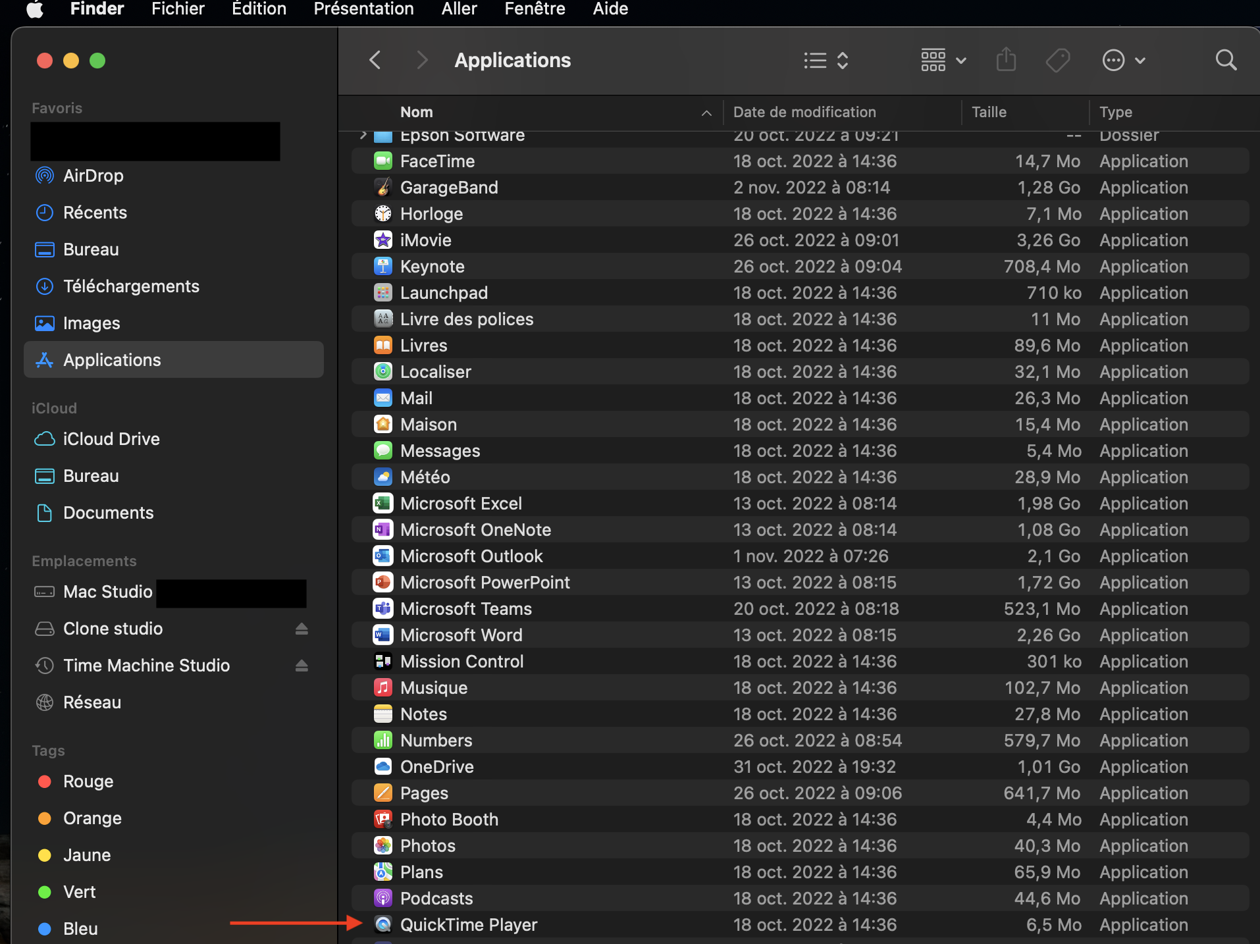Open Réseau in the sidebar
This screenshot has width=1260, height=944.
[174, 702]
